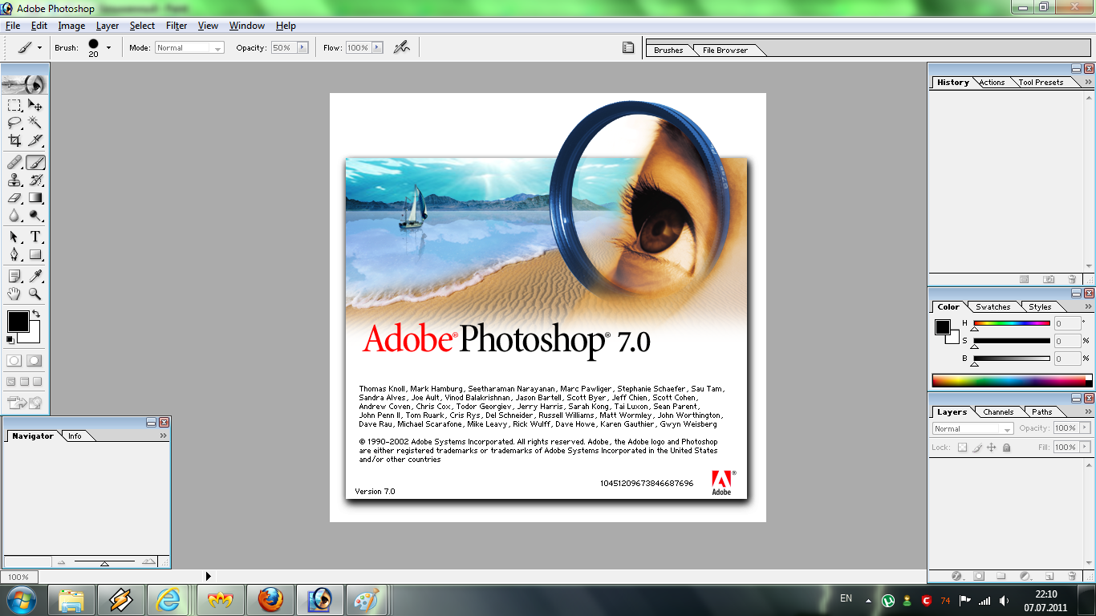Select the Blur tool
This screenshot has height=616, width=1096.
[14, 215]
